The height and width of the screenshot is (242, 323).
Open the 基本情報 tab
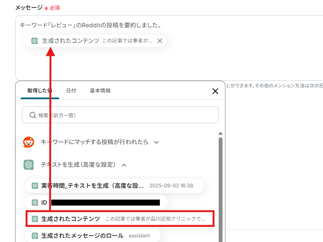pyautogui.click(x=100, y=91)
